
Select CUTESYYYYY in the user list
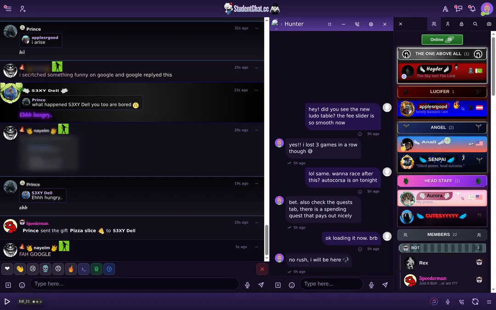tap(442, 216)
